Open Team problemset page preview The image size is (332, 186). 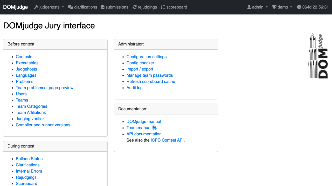click(45, 88)
